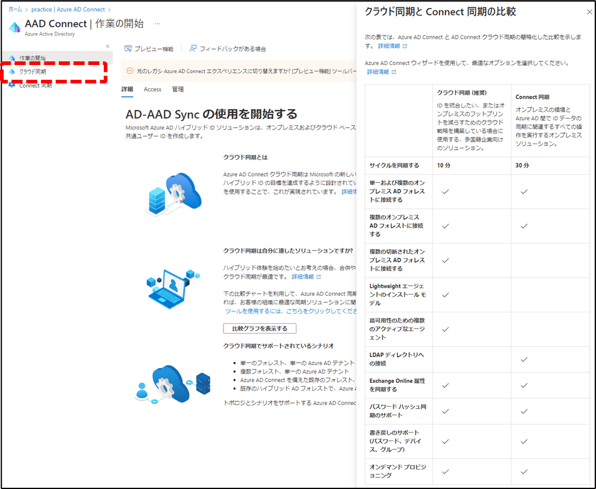Click the Connect 同期 sidebar icon
The height and width of the screenshot is (489, 596).
tap(12, 85)
